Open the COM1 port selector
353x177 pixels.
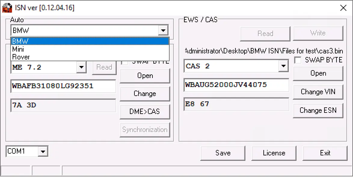(43, 151)
